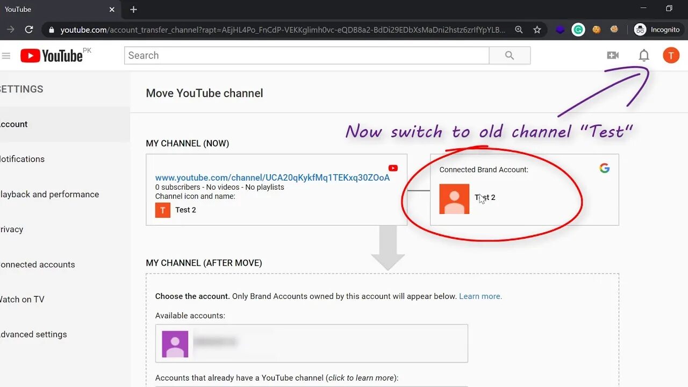Click the Google G logo in brand card

coord(605,168)
